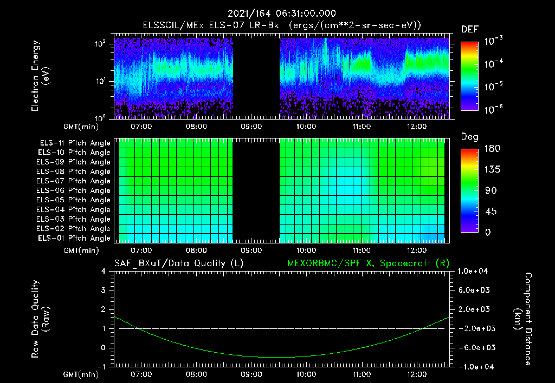Select the ELS-04 Pitch Angle row label
The width and height of the screenshot is (555, 383).
[74, 209]
